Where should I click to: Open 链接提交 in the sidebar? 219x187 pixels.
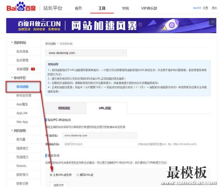[x=22, y=148]
